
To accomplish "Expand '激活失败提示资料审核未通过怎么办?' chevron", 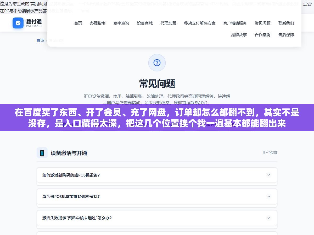I will pyautogui.click(x=268, y=218).
